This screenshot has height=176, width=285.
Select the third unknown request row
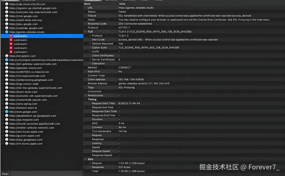coord(42,44)
